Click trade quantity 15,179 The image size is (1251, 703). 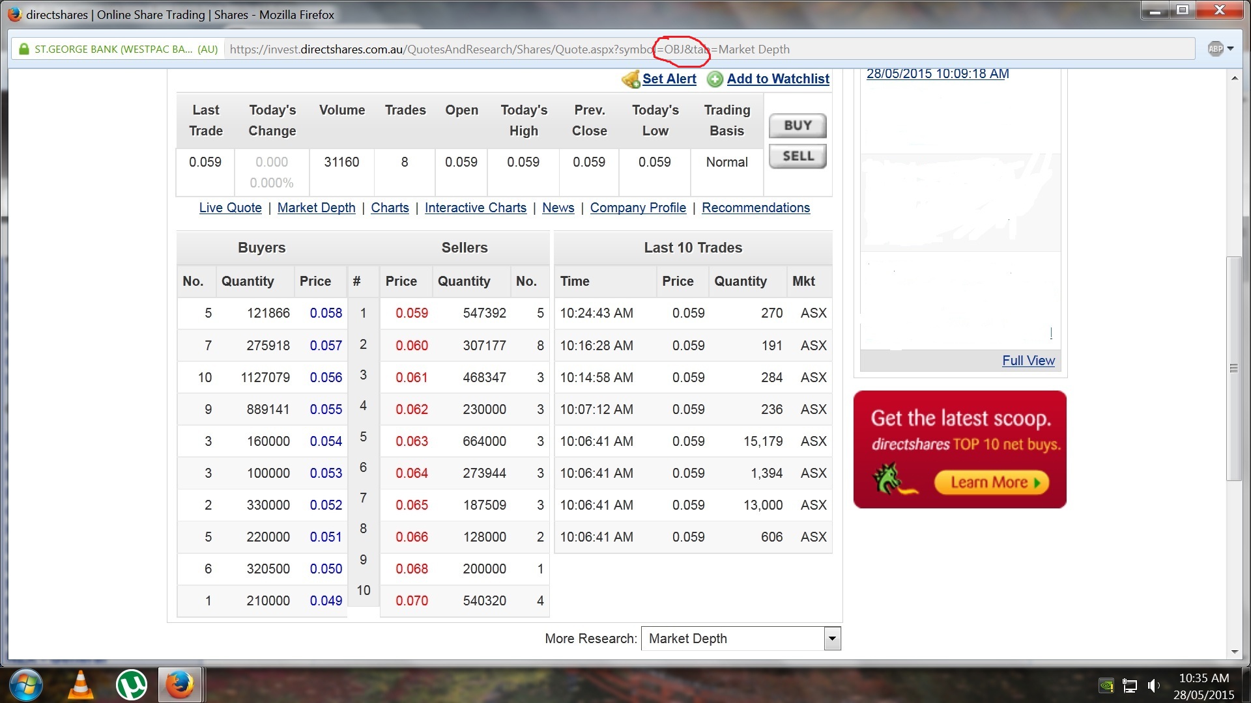[x=763, y=441]
